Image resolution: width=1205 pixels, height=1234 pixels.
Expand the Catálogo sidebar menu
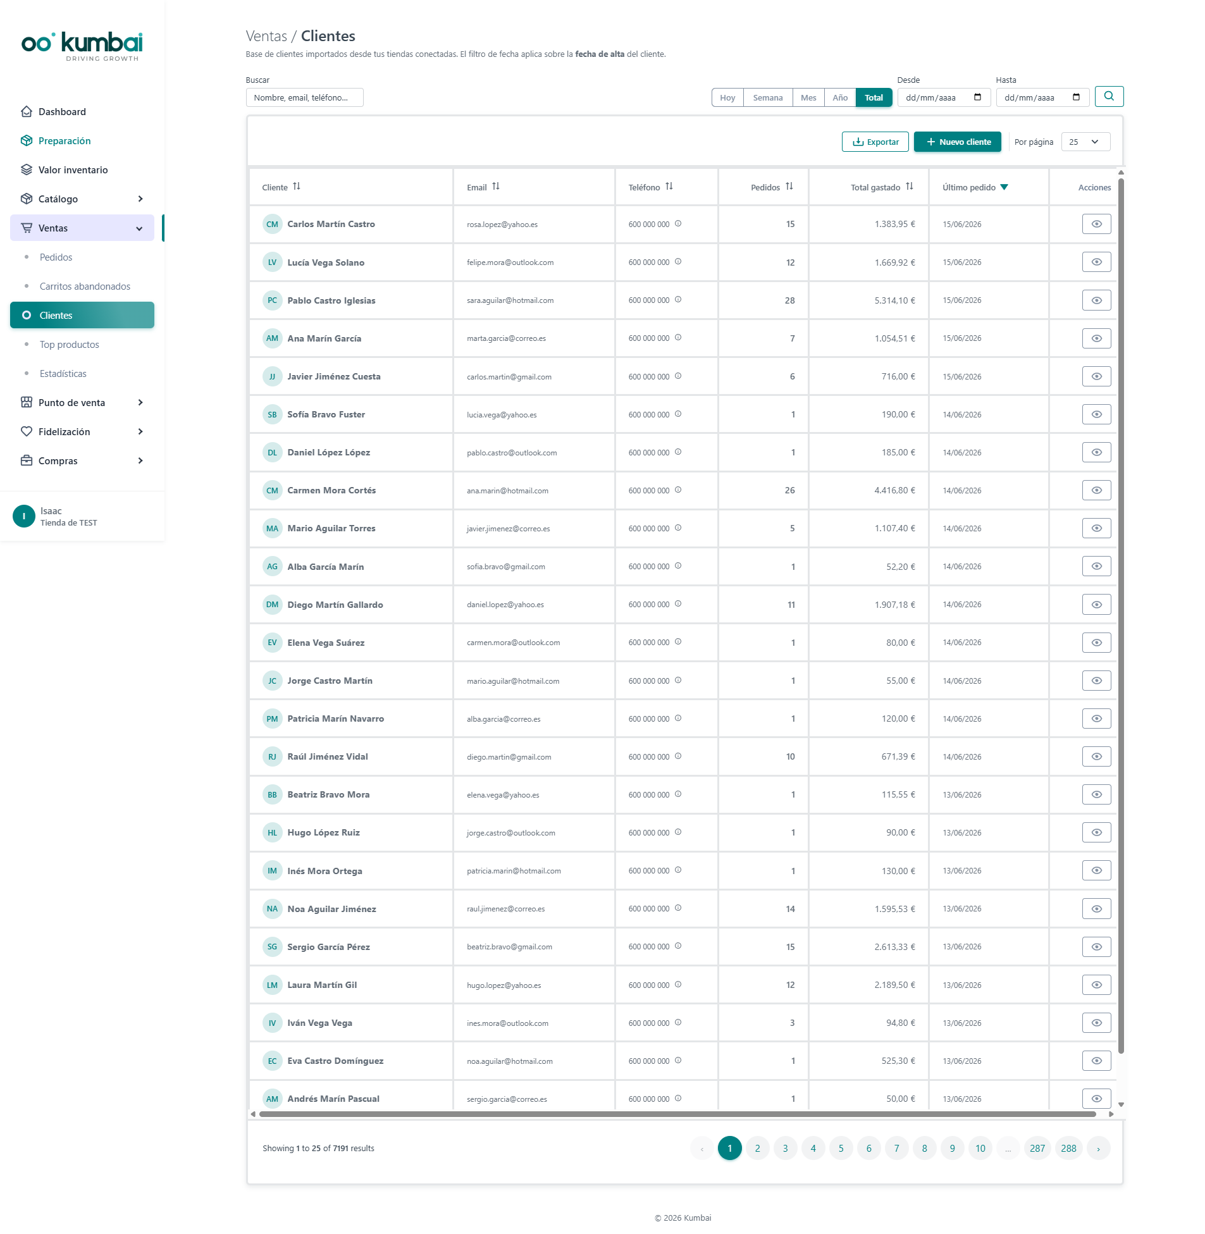point(82,199)
